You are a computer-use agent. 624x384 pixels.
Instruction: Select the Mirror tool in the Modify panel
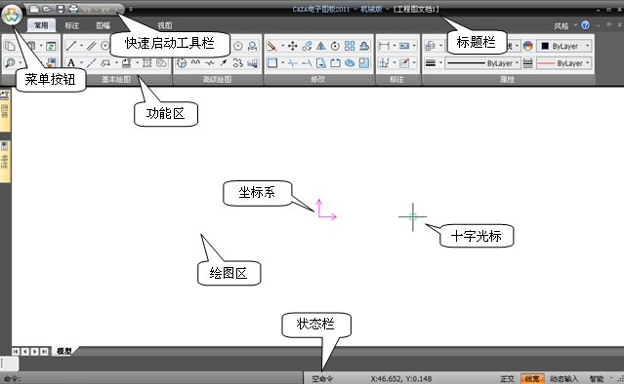click(x=321, y=46)
